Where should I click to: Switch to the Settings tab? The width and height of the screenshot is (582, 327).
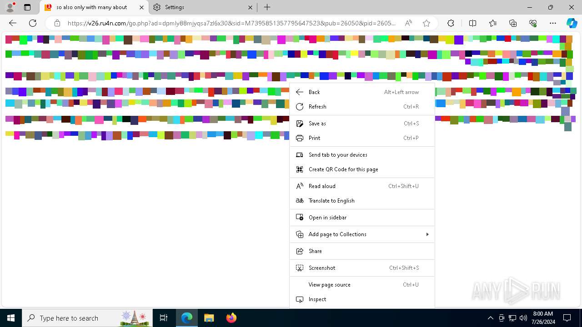[x=203, y=7]
